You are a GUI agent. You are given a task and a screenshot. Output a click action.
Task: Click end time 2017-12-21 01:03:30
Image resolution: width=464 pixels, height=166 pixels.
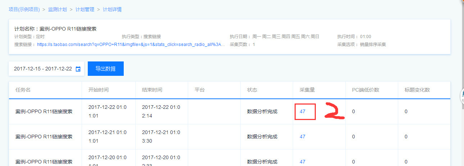click(x=161, y=137)
